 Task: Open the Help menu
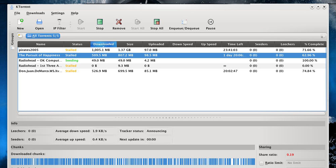coord(75,13)
